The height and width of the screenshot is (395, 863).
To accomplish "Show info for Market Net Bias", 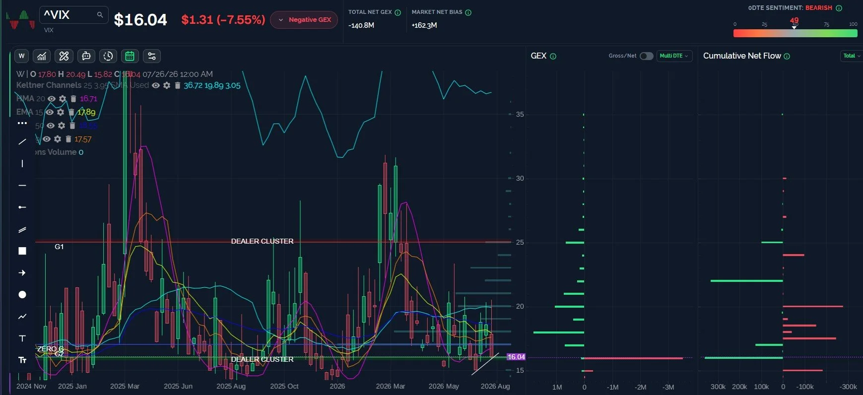I will (x=468, y=12).
